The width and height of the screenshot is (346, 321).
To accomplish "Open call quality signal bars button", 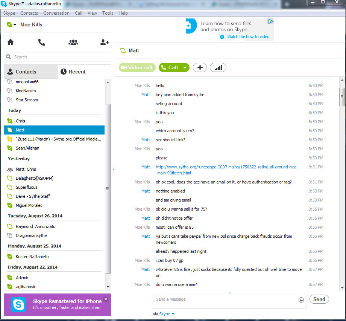I will pos(218,68).
